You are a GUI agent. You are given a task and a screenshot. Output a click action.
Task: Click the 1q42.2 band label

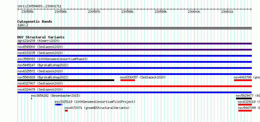[x=22, y=25]
